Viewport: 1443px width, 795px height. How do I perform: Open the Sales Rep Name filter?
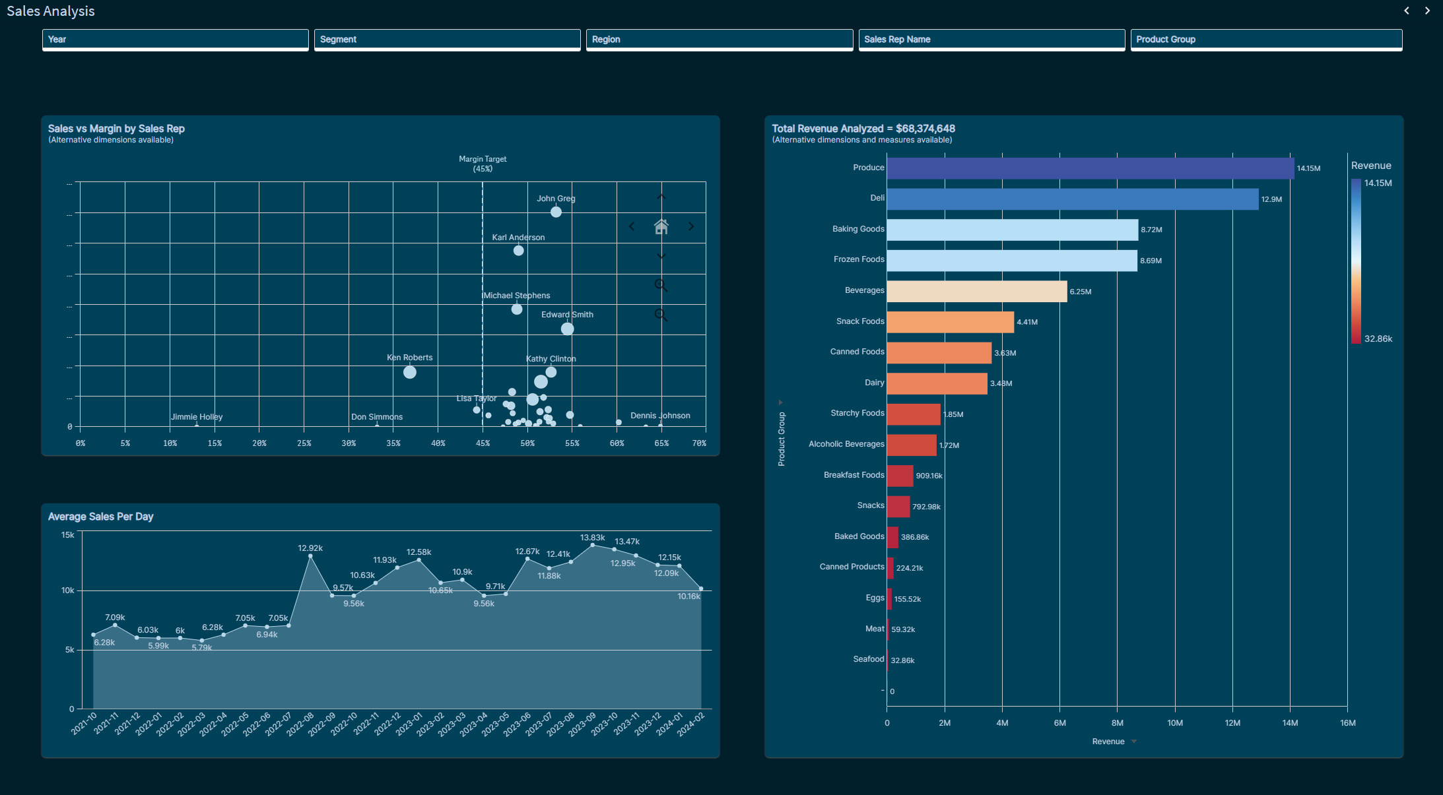point(991,40)
